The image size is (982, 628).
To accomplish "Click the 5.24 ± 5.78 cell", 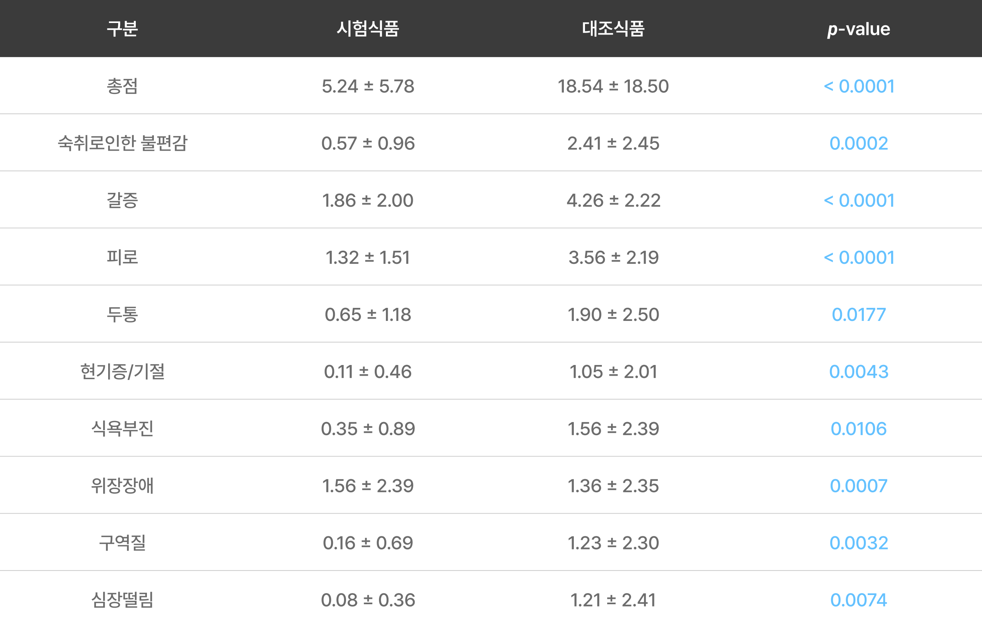I will point(368,86).
